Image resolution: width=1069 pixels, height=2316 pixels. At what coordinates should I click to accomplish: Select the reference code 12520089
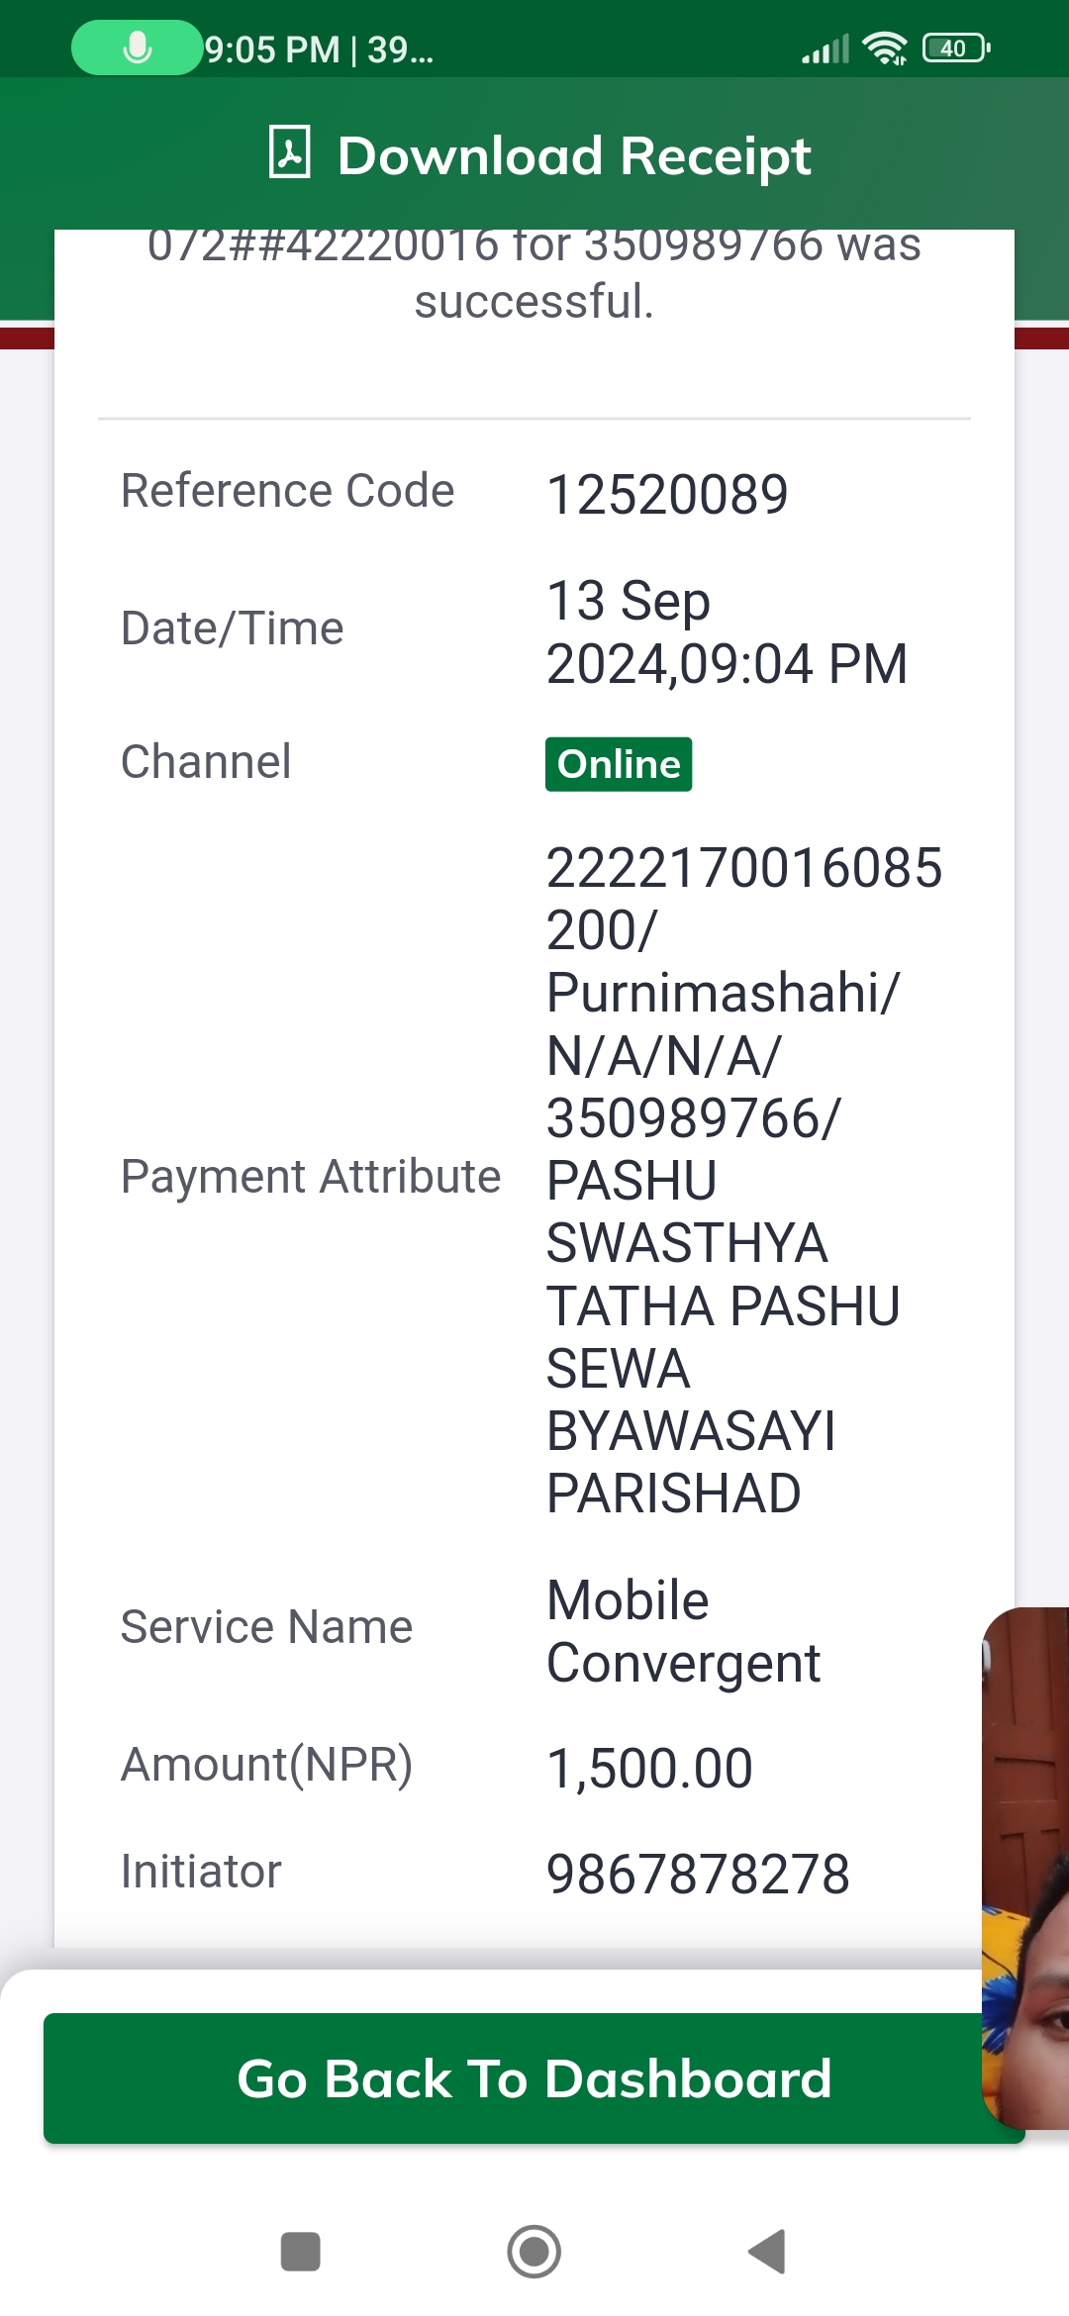tap(667, 494)
